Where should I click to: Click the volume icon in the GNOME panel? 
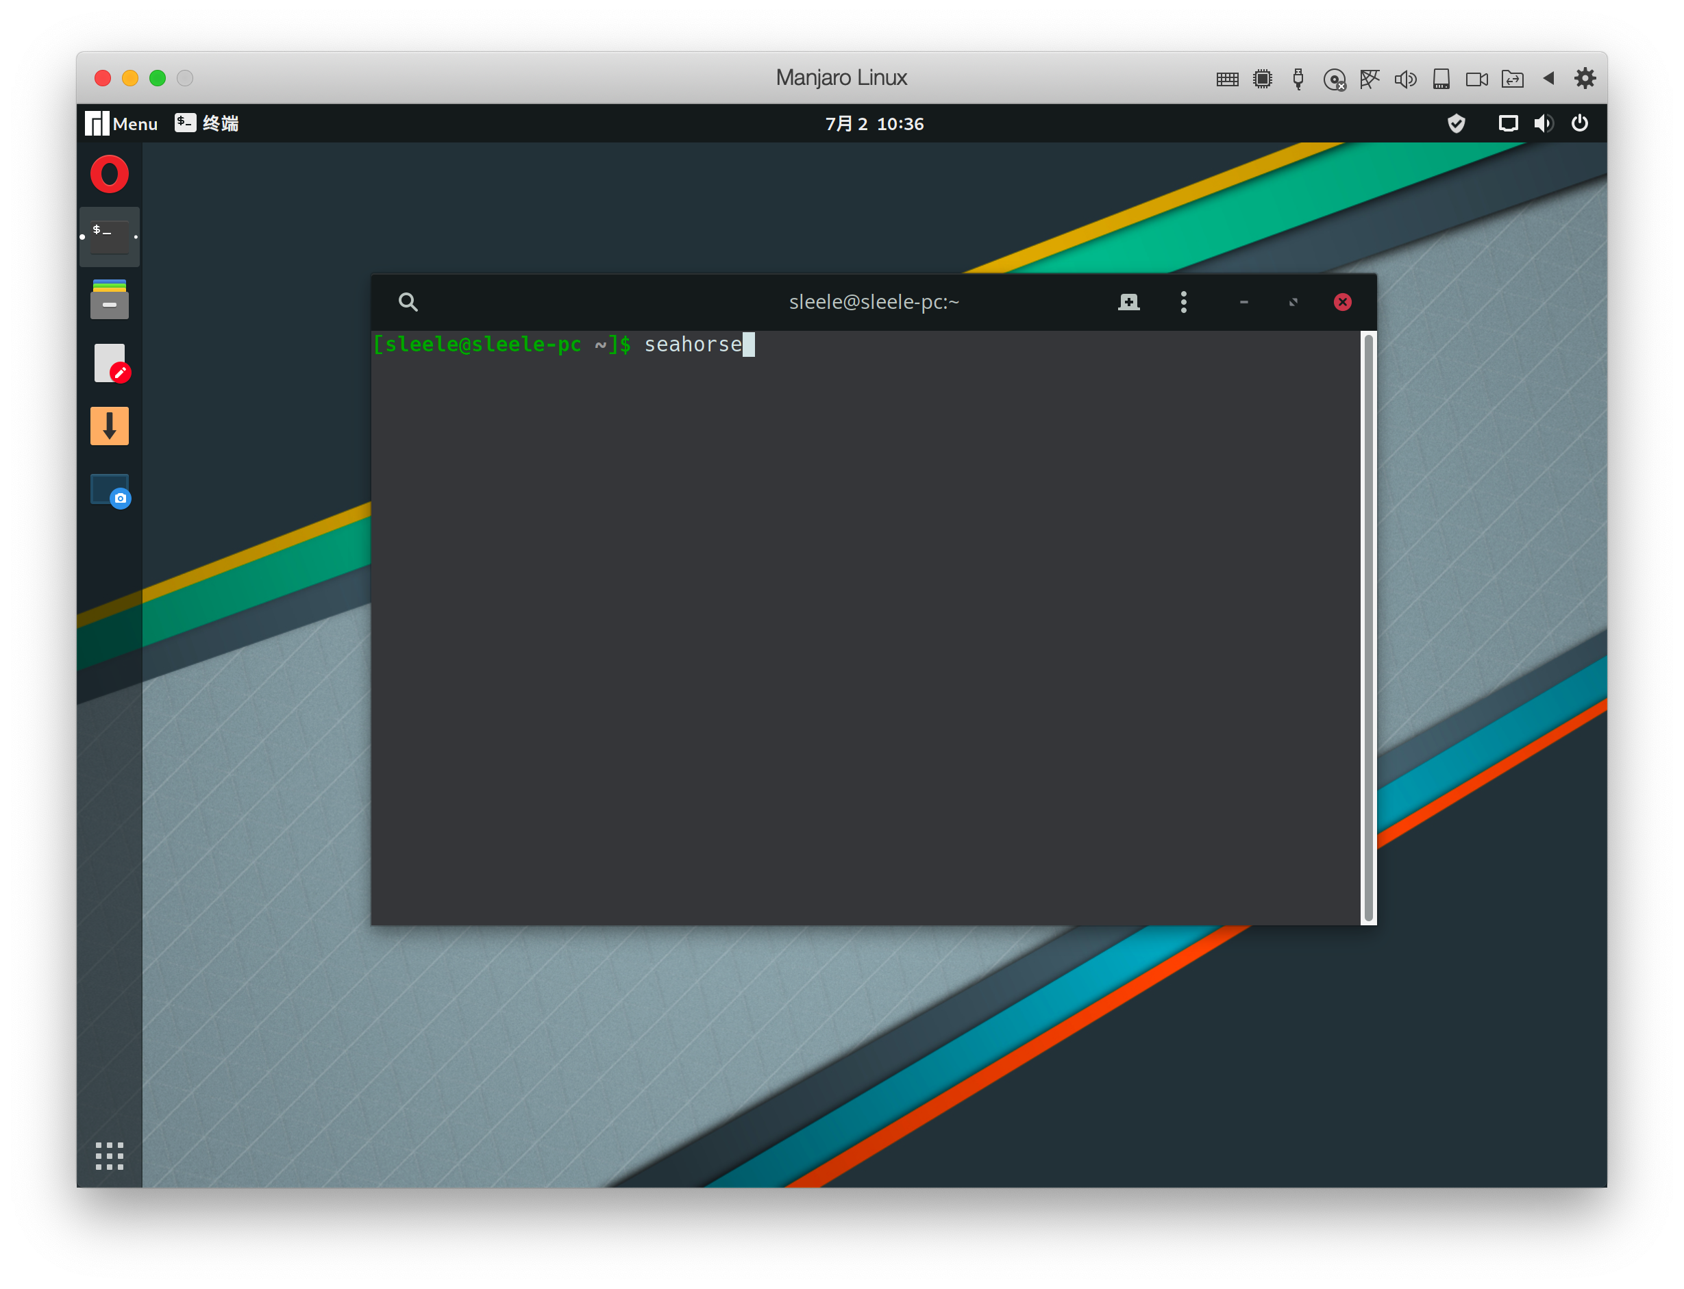tap(1543, 123)
